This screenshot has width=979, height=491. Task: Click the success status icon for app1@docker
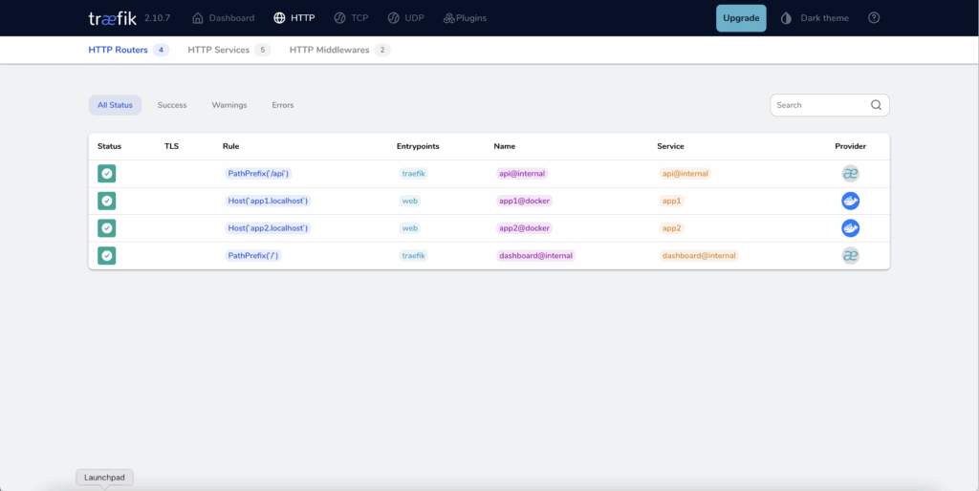[107, 201]
